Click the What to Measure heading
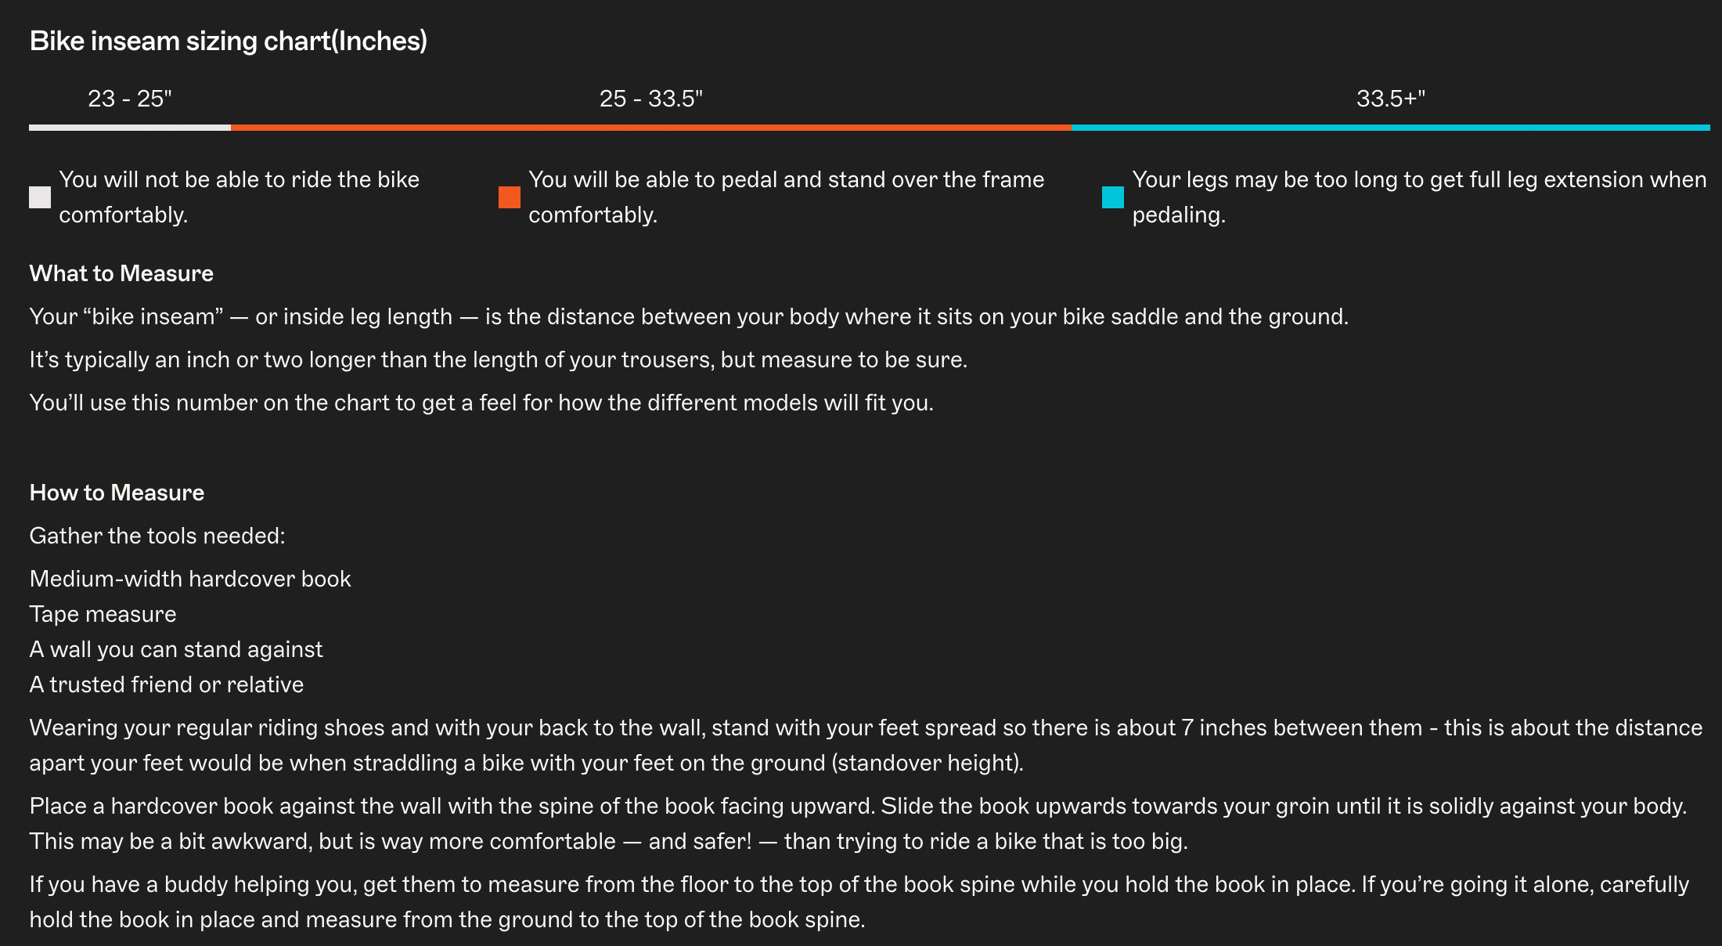 click(121, 273)
